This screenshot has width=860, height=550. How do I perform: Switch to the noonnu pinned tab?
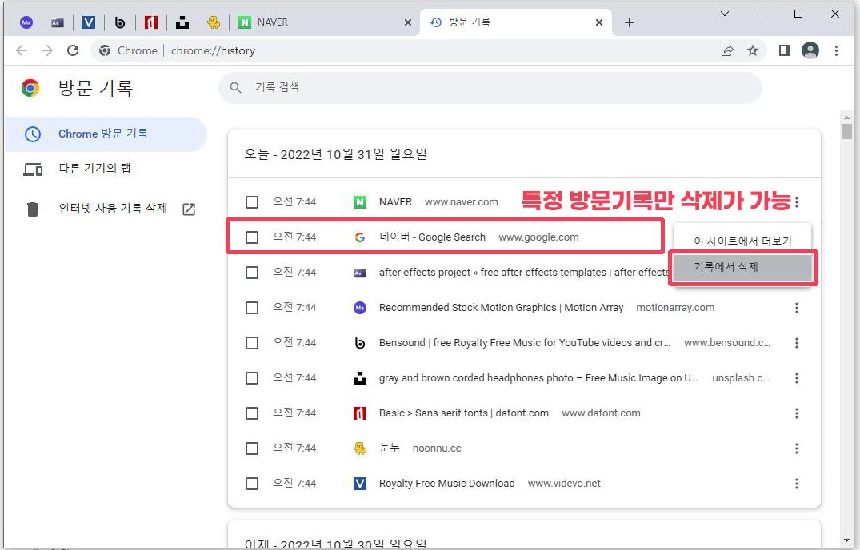[x=214, y=22]
